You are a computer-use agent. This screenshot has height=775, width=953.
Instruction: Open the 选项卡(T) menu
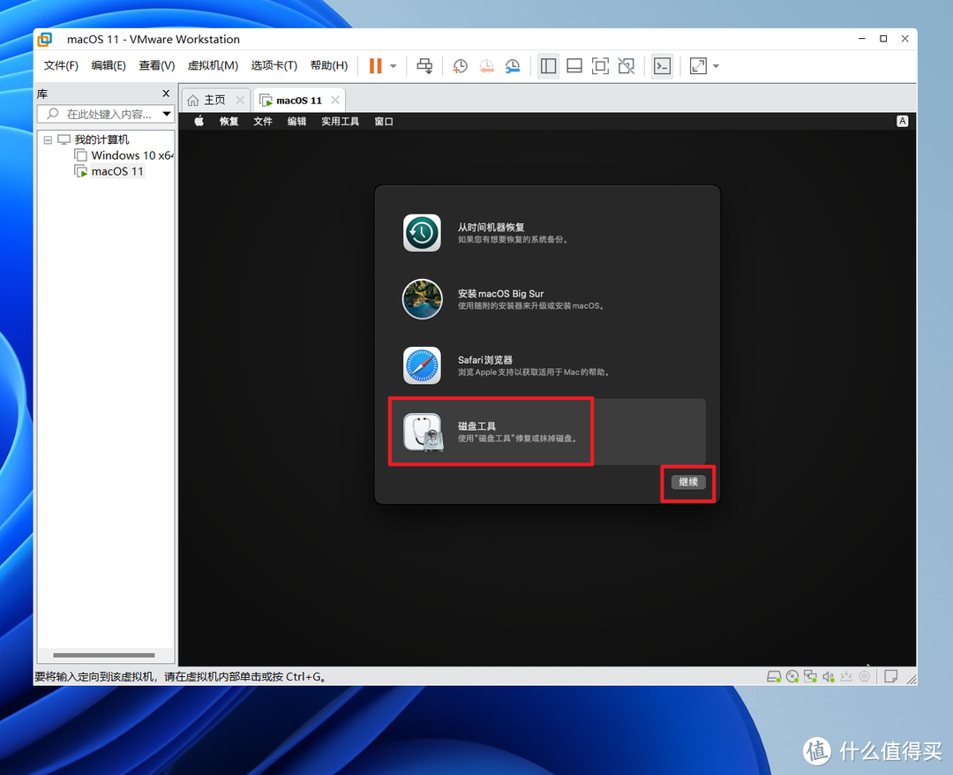pyautogui.click(x=274, y=65)
